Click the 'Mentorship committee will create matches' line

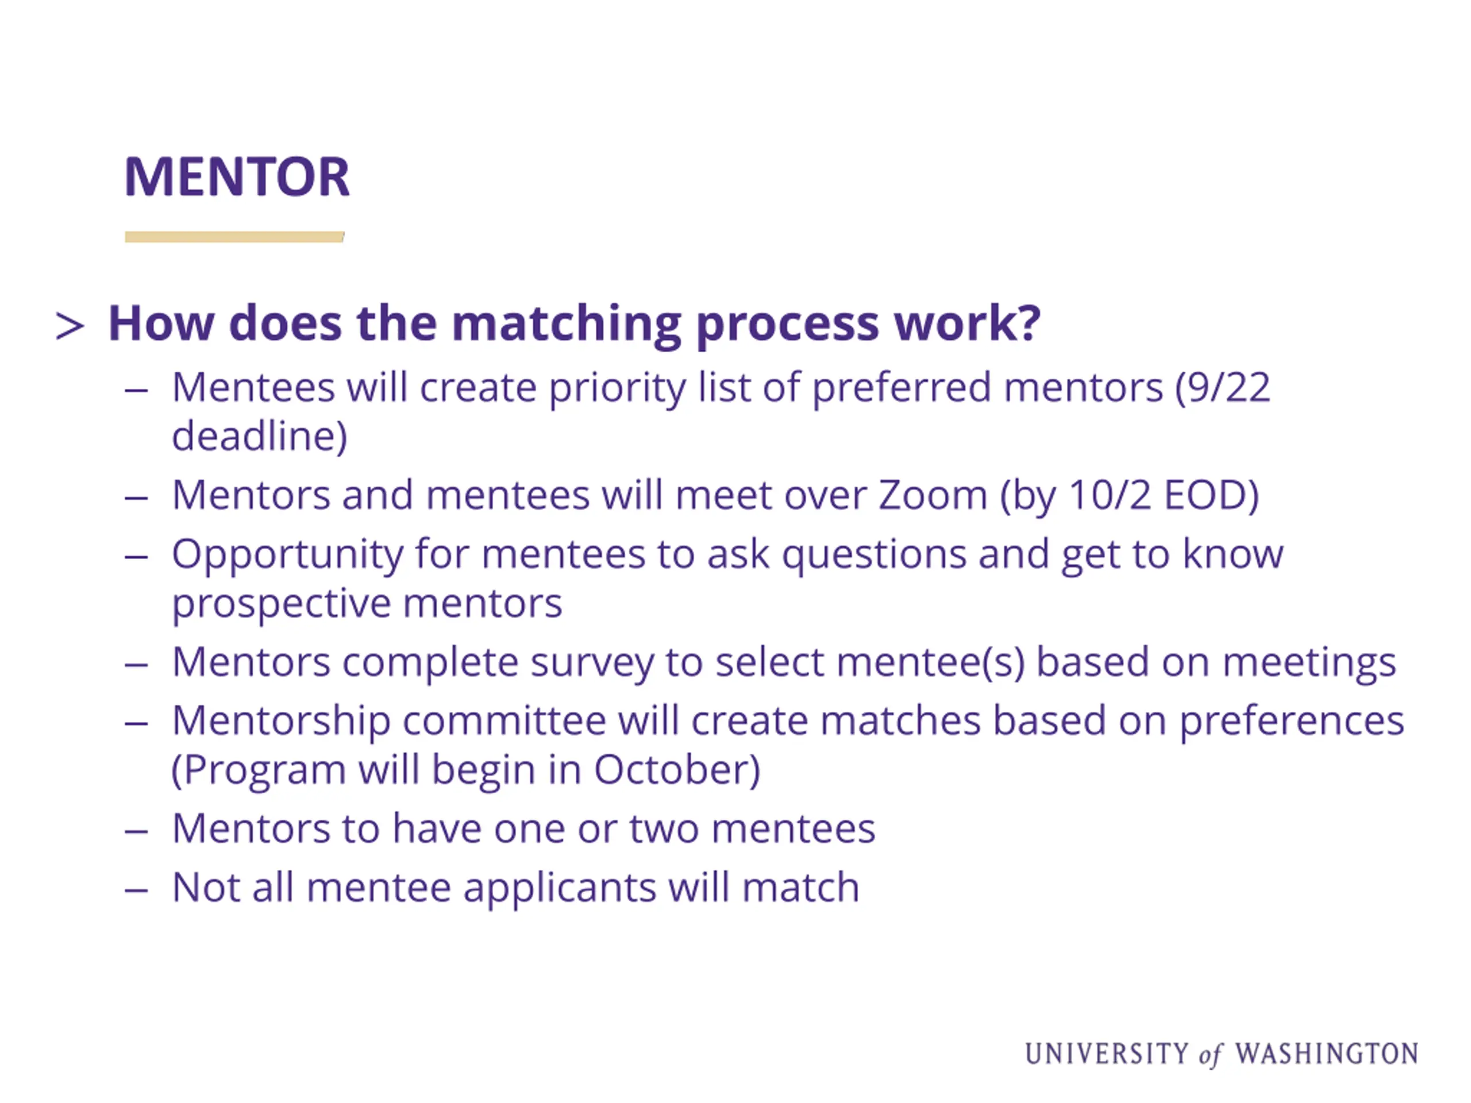[x=788, y=722]
